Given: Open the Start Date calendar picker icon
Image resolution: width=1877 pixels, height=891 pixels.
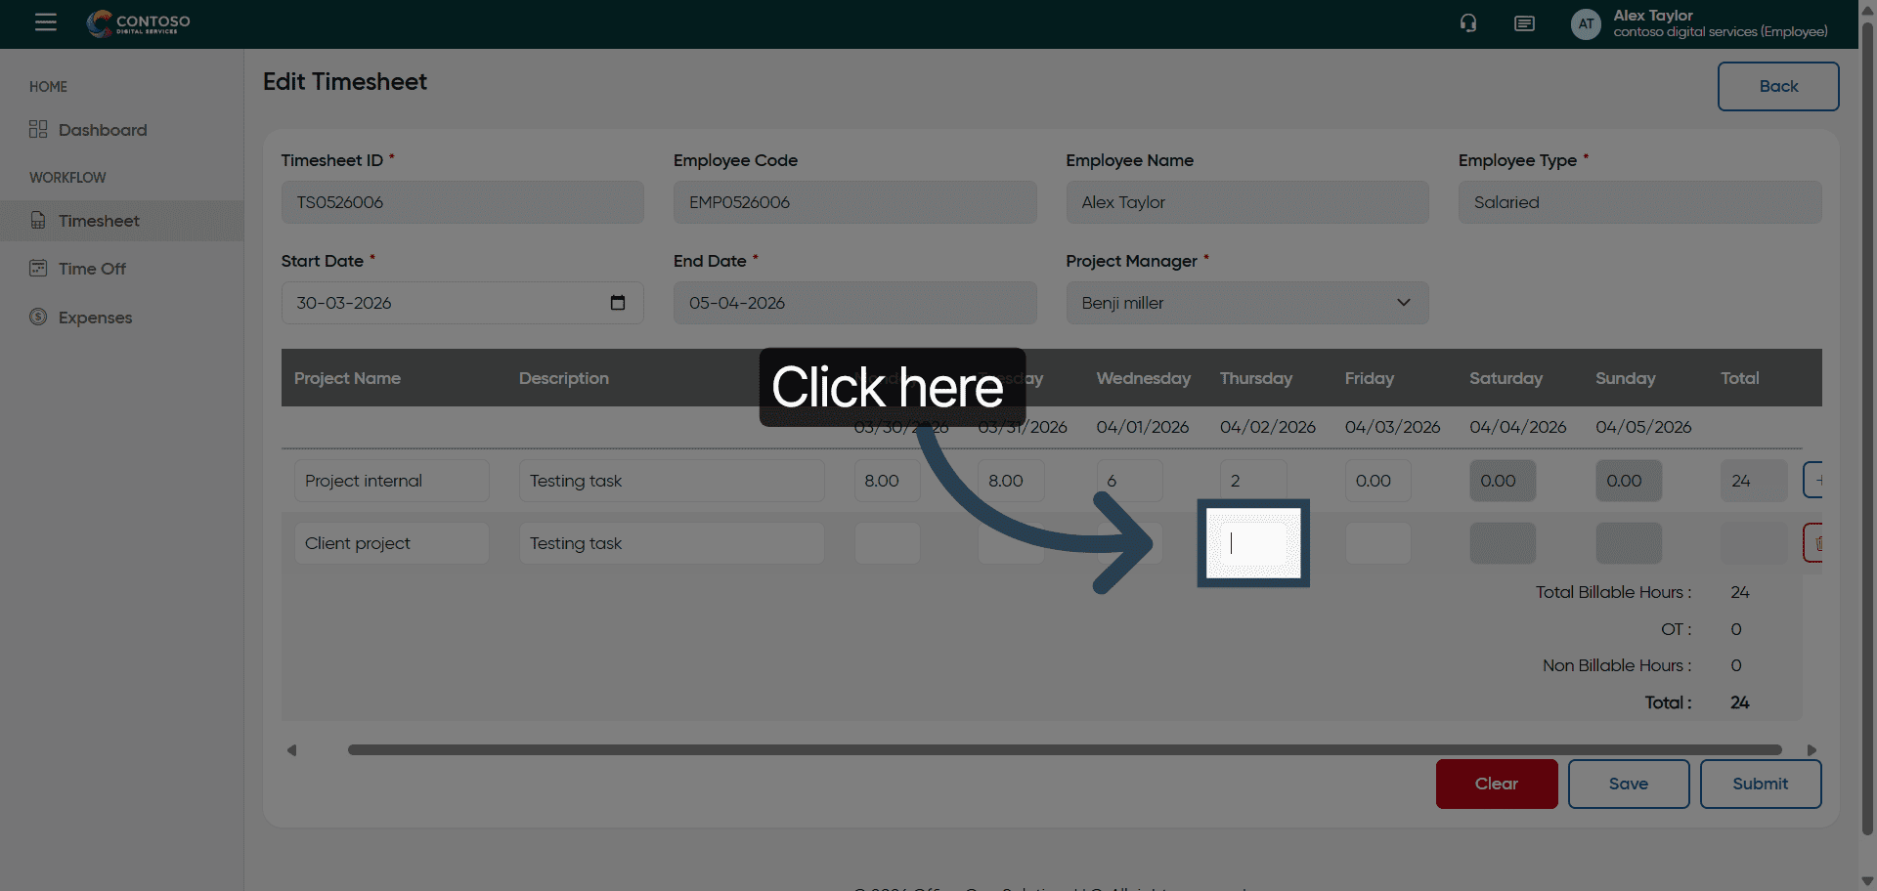Looking at the screenshot, I should [x=618, y=303].
